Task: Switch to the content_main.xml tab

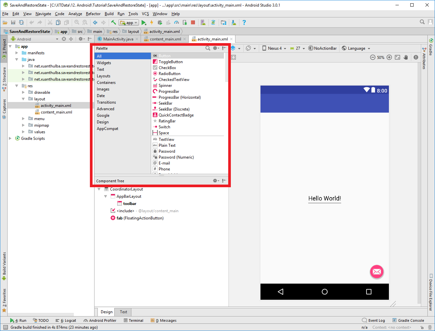Action: point(165,39)
